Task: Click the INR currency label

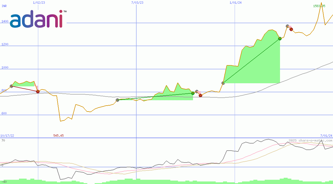Action: coord(4,6)
